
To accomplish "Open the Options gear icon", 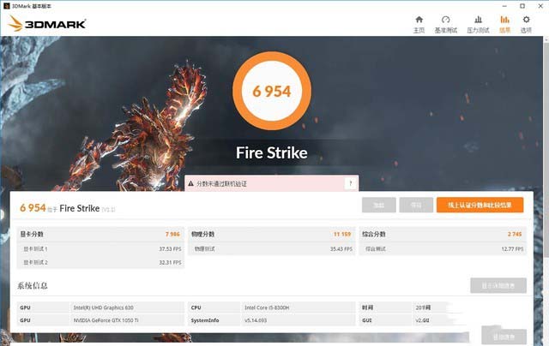I will [526, 20].
